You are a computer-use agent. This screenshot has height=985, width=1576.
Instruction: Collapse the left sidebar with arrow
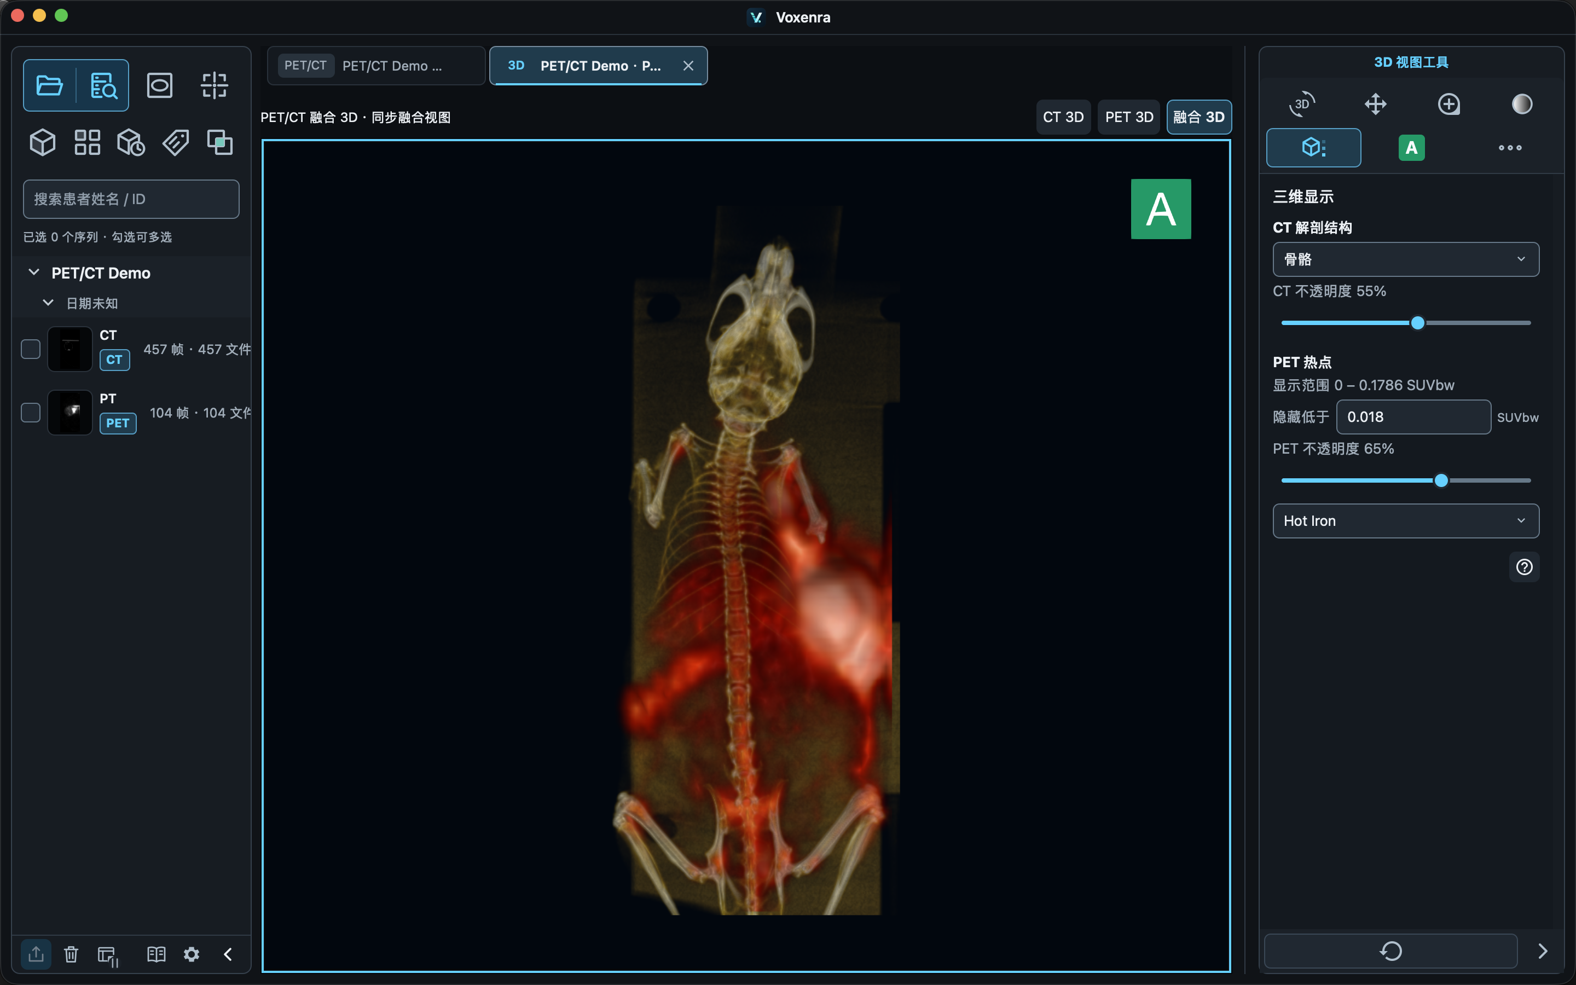[x=228, y=954]
